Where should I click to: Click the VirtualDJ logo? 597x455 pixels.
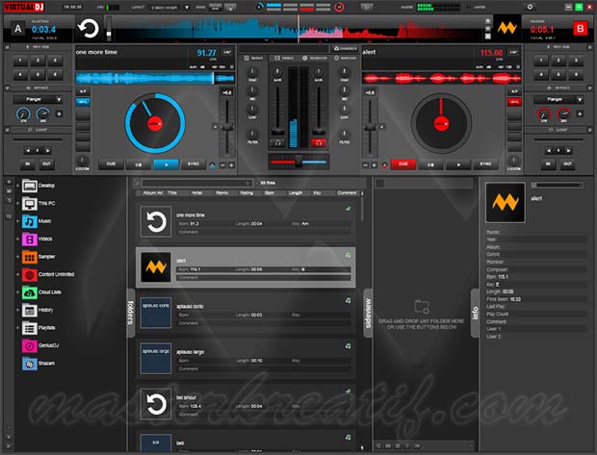[x=24, y=7]
